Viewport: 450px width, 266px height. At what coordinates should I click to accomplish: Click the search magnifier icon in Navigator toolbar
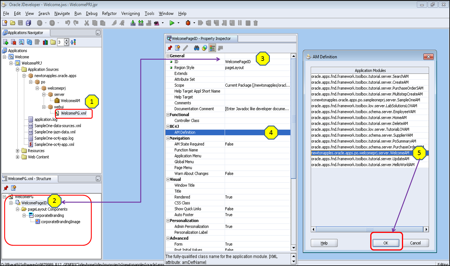(x=22, y=42)
